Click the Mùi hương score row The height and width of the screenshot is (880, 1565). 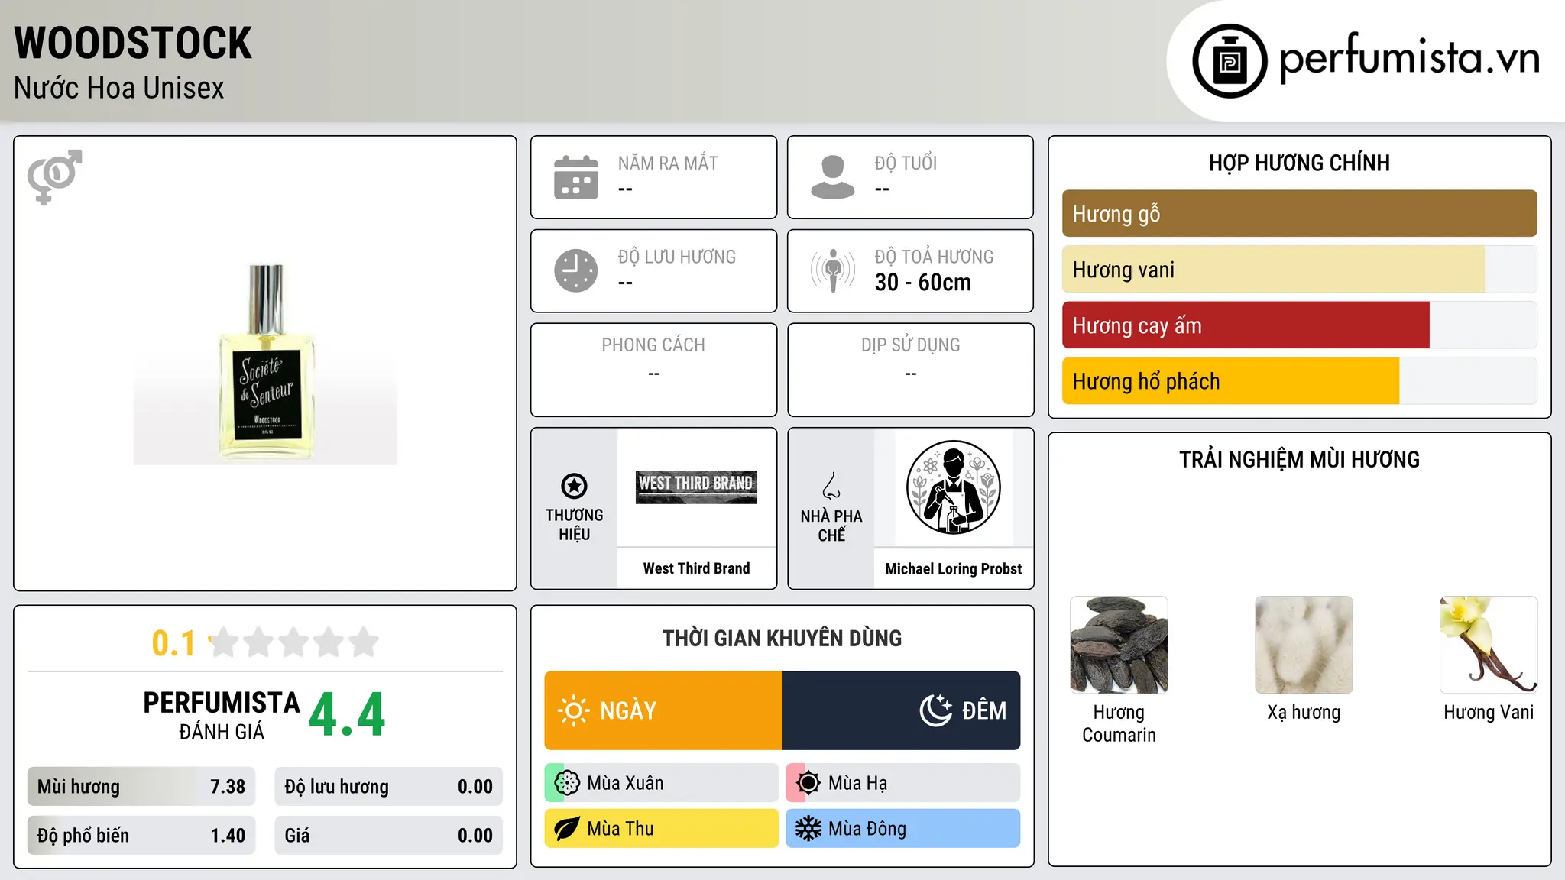[141, 787]
